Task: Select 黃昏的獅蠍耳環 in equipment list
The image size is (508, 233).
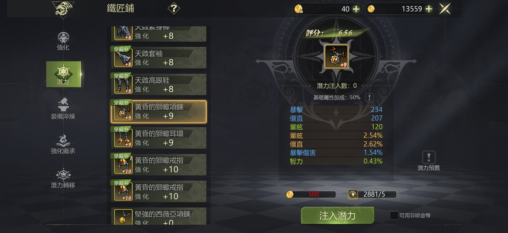Action: point(159,138)
